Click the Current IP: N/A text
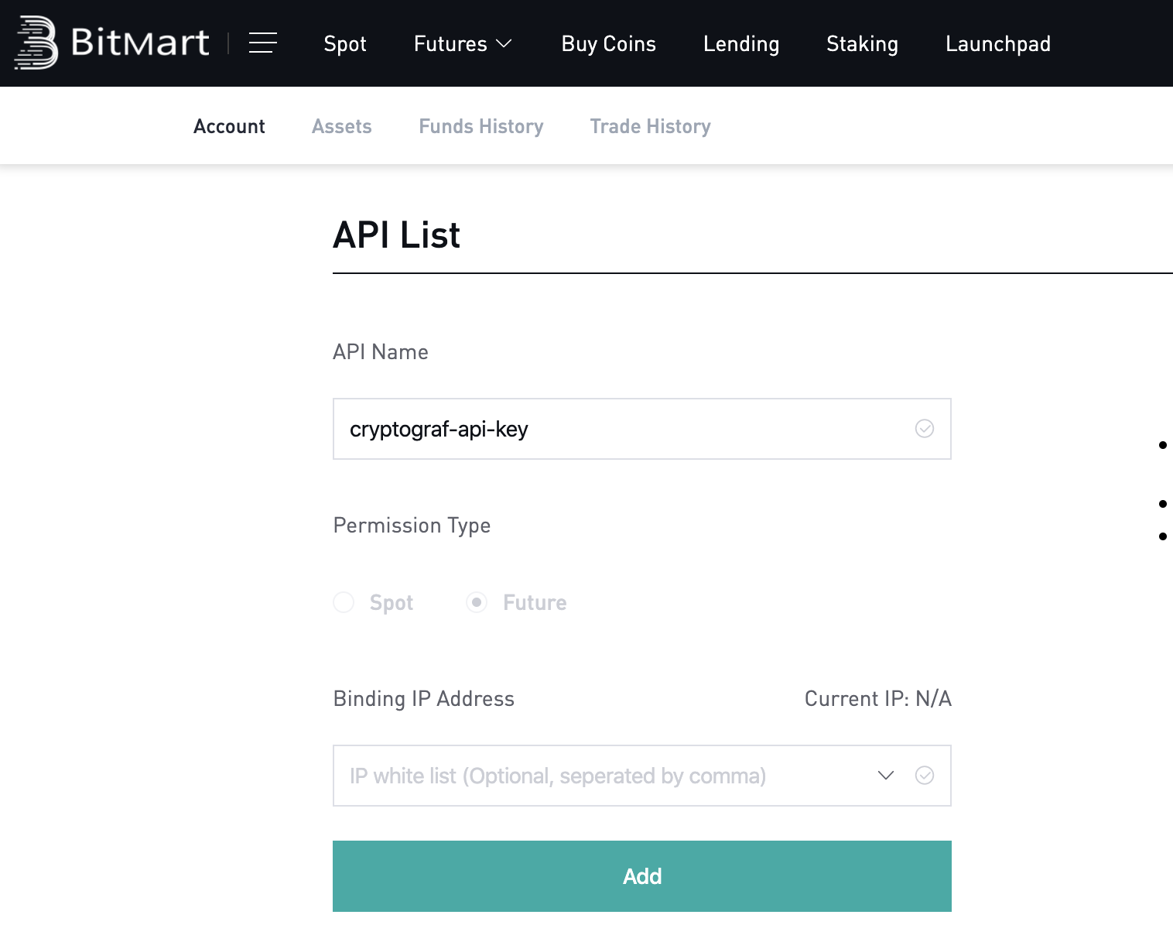Image resolution: width=1173 pixels, height=949 pixels. [878, 698]
